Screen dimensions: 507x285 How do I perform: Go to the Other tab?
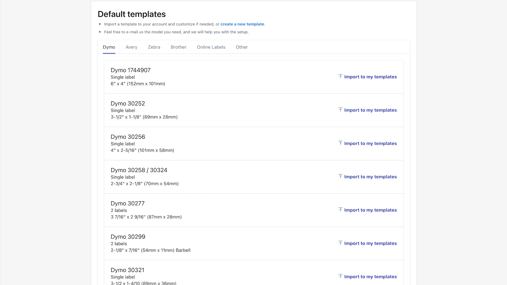[242, 47]
